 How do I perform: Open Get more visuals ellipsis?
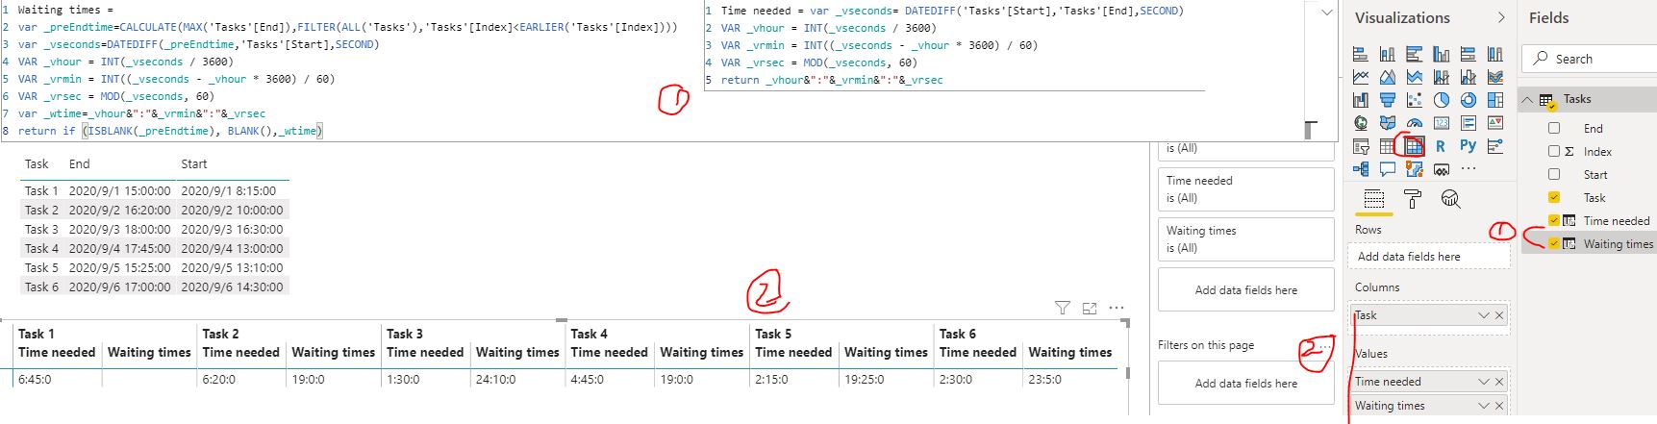(1469, 169)
